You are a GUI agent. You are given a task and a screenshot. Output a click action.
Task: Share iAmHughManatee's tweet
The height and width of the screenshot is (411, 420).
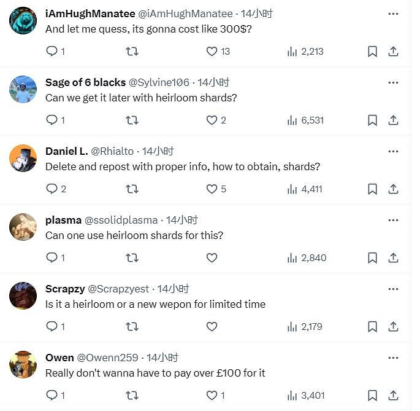(394, 52)
